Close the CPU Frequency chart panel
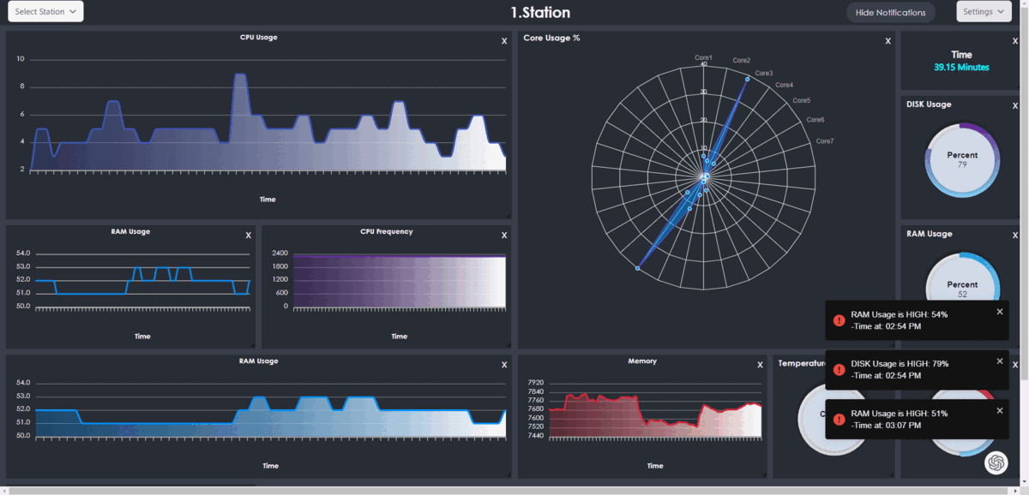Image resolution: width=1029 pixels, height=495 pixels. (x=504, y=235)
